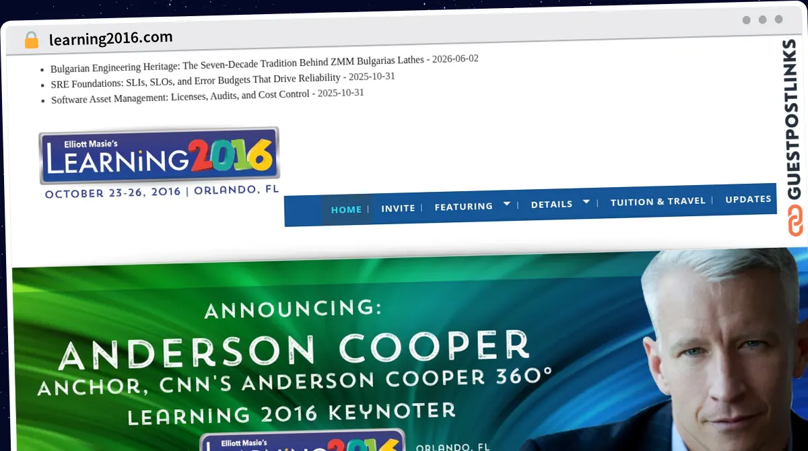Open the Bulgarian Engineering Heritage article link
Viewport: 808px width, 451px height.
click(x=237, y=64)
